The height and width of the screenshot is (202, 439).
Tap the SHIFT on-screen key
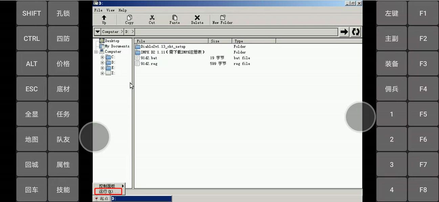[x=31, y=13]
